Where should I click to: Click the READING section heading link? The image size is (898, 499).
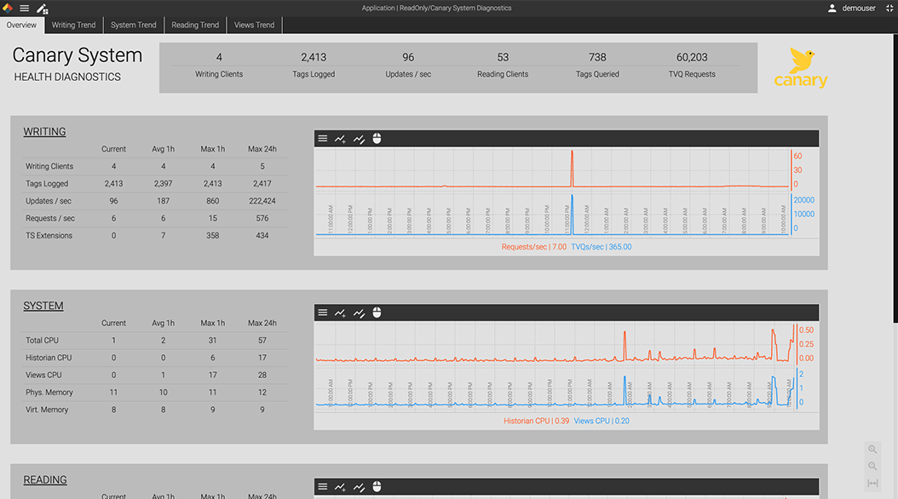(45, 479)
